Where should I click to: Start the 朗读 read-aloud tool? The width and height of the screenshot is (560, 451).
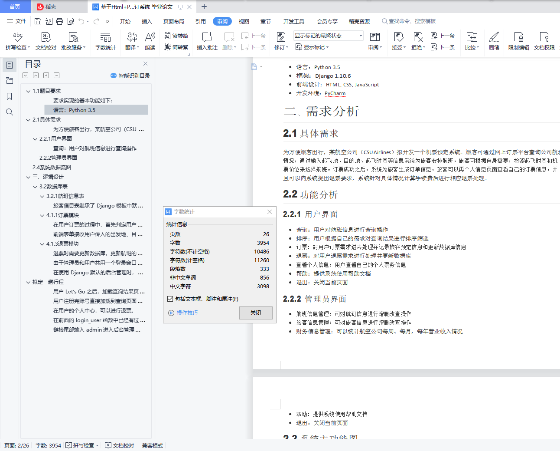tap(150, 41)
